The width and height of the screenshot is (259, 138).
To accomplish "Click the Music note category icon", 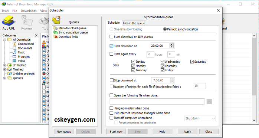I will pos(15,52).
